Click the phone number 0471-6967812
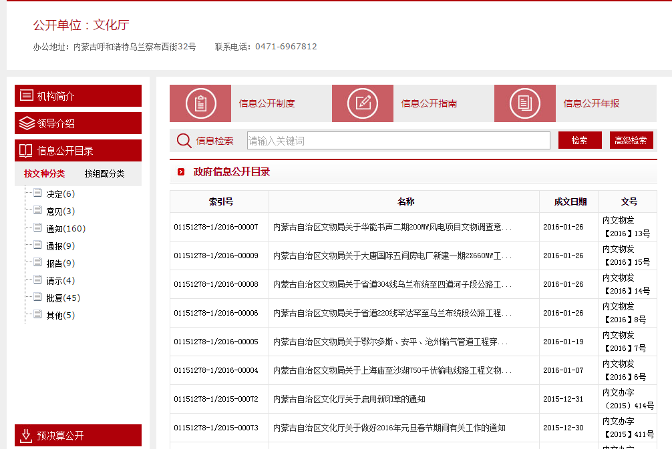This screenshot has height=449, width=672. (x=286, y=46)
